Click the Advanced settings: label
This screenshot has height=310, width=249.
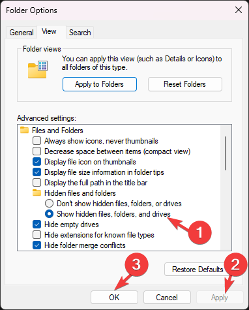(x=46, y=118)
